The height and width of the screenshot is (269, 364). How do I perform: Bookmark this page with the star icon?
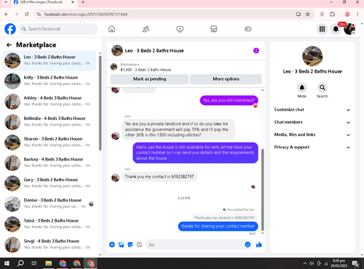tap(308, 15)
